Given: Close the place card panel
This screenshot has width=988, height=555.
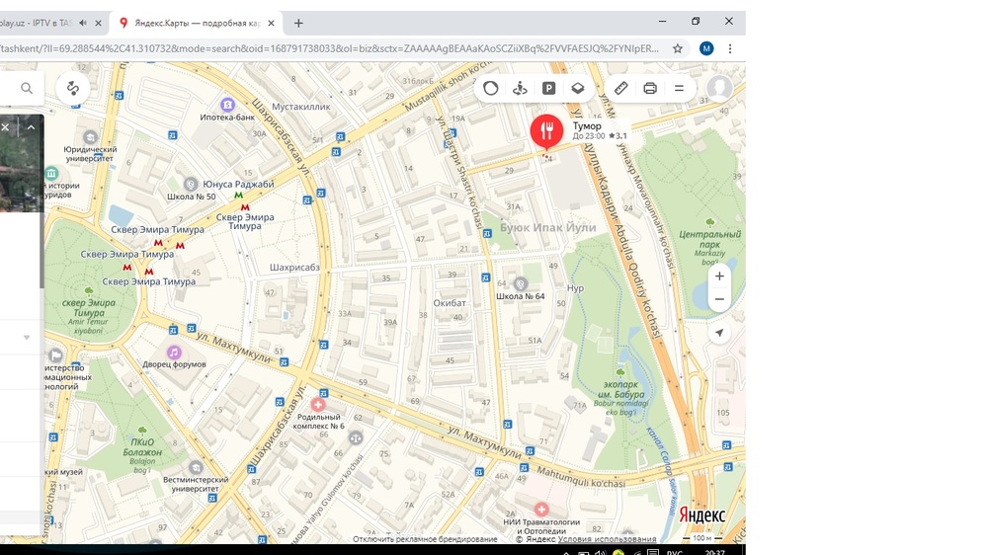Looking at the screenshot, I should point(5,126).
